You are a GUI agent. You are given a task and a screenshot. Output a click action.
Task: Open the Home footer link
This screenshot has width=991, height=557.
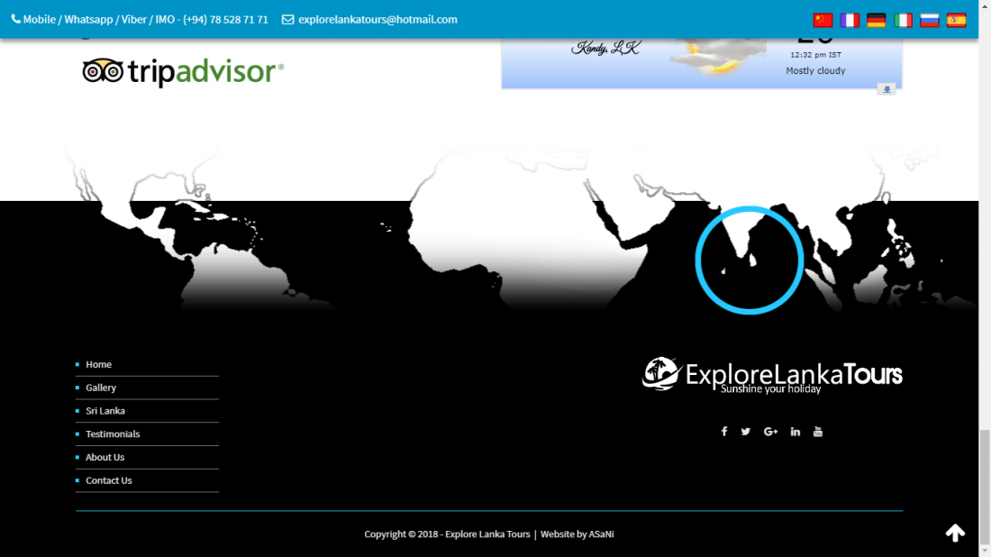(x=98, y=364)
